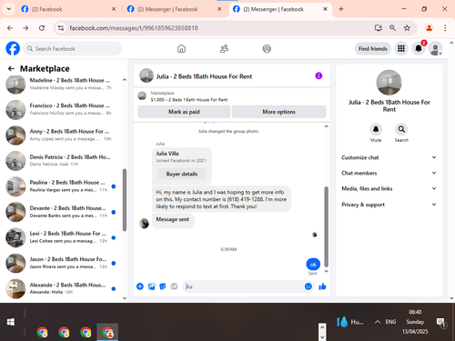
Task: Open the Devante Banks conversation
Action: pos(61,212)
